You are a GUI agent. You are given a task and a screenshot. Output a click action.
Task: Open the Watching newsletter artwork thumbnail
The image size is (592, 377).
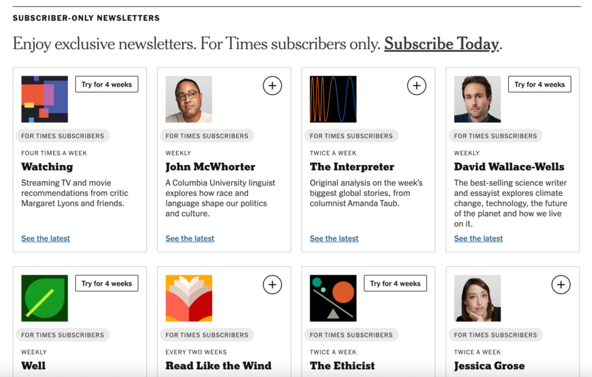[x=43, y=99]
